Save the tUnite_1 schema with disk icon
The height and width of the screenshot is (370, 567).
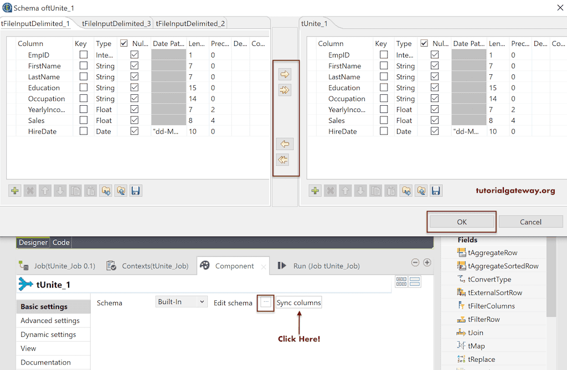(x=436, y=191)
